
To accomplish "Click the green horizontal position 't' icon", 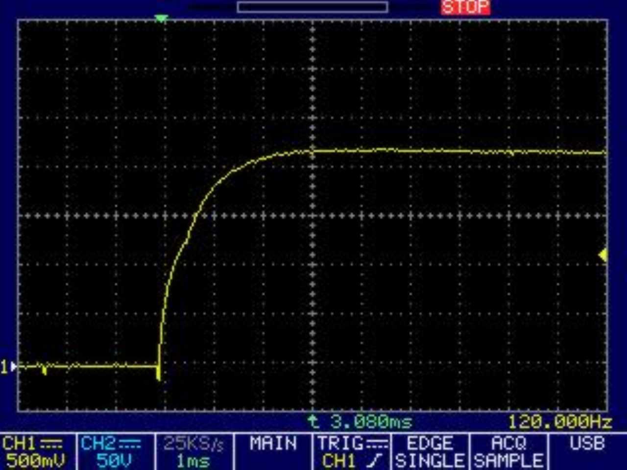I will point(313,422).
